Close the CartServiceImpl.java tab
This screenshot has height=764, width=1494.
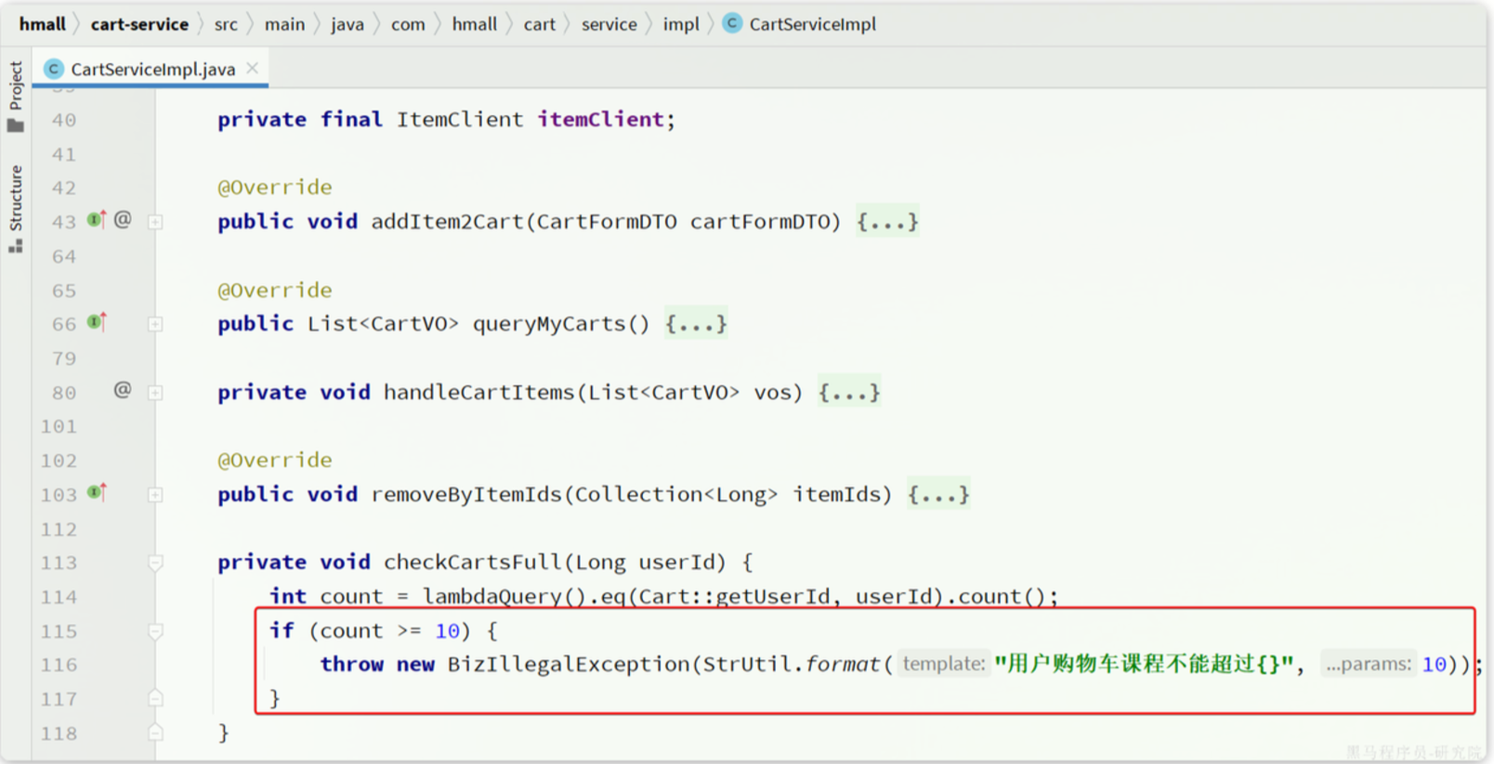click(x=253, y=69)
